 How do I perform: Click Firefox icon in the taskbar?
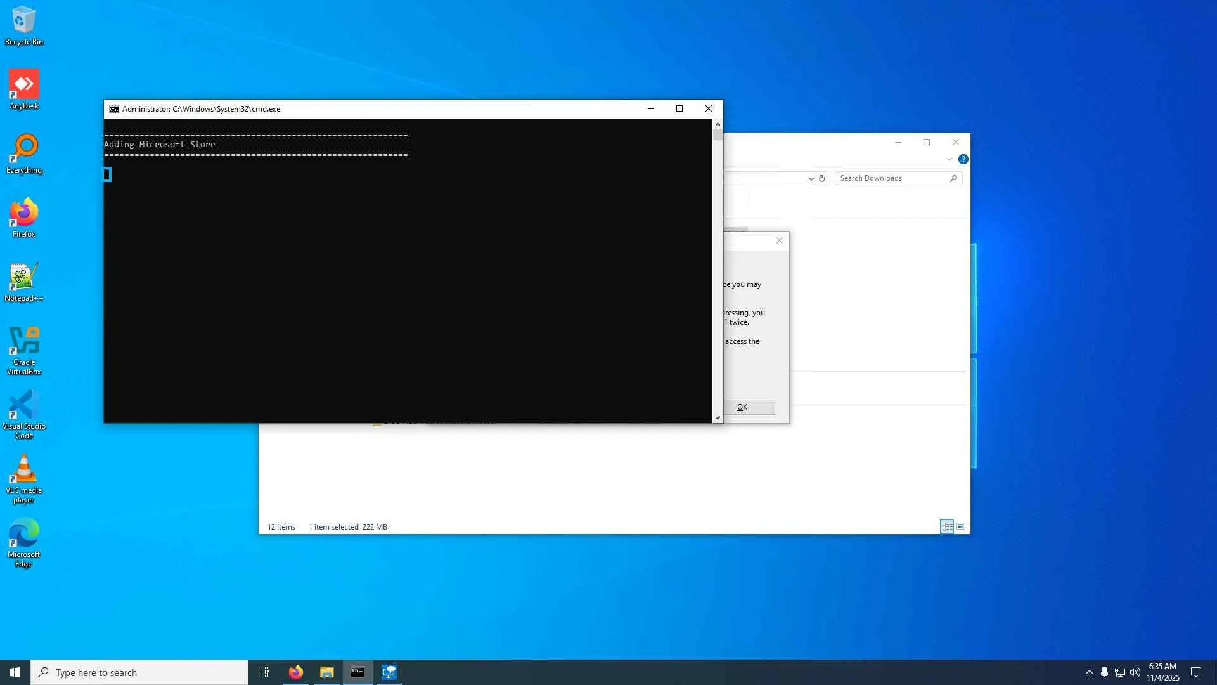pos(295,672)
